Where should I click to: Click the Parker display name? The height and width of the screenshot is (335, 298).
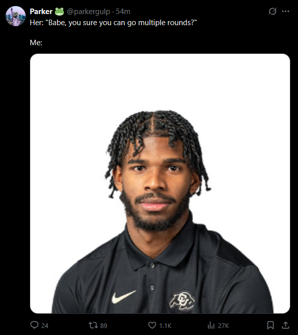point(41,12)
